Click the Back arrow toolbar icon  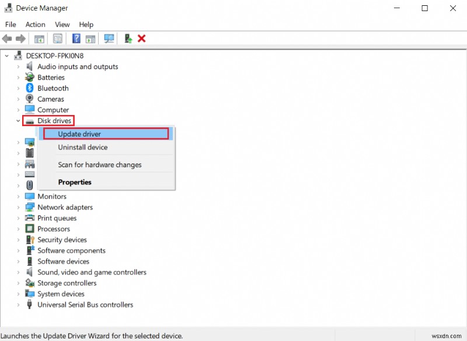point(7,39)
